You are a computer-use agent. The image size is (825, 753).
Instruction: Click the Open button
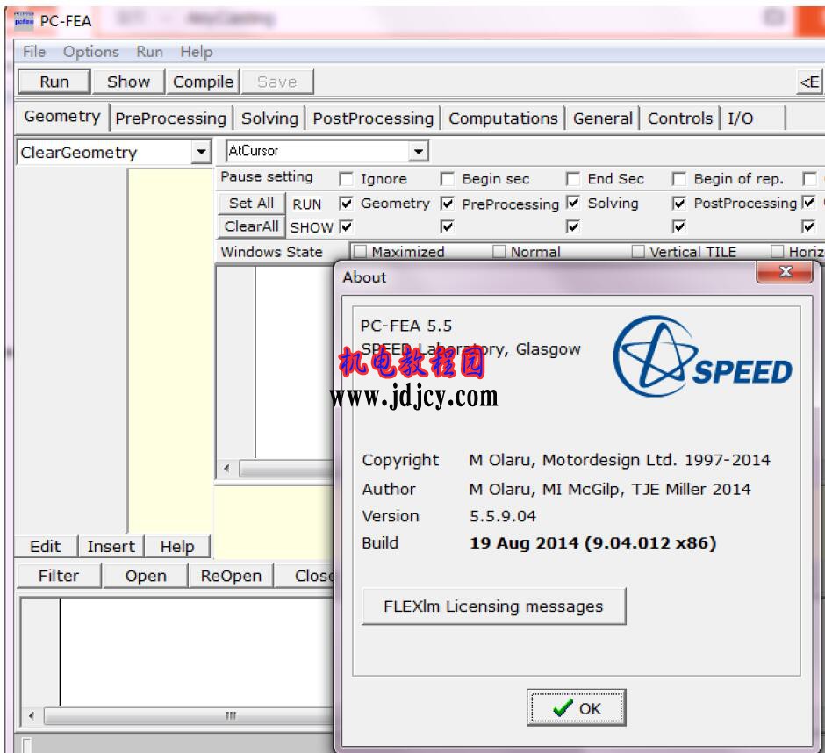point(146,576)
